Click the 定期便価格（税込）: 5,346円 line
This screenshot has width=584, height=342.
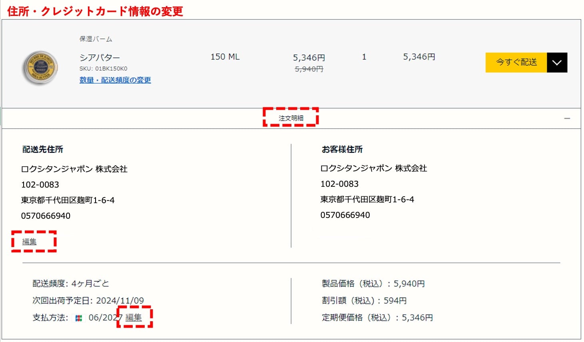(x=377, y=318)
